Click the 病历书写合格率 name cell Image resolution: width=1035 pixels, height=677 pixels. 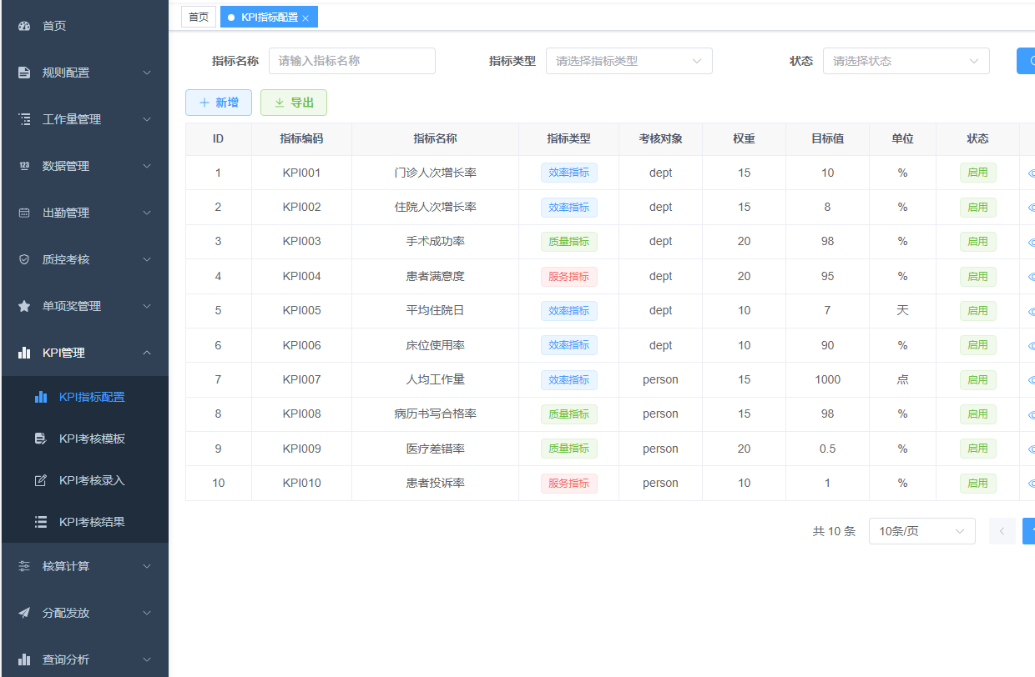(435, 414)
